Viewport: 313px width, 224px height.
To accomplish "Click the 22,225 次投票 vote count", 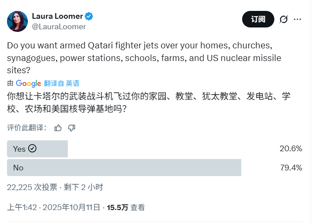I will (32, 187).
